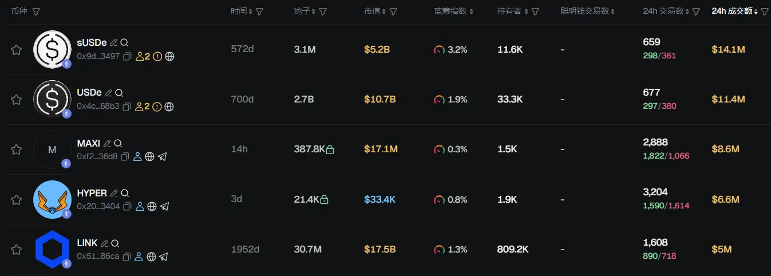Open the HYPER token name link
Viewport: 771px width, 276px height.
[92, 193]
